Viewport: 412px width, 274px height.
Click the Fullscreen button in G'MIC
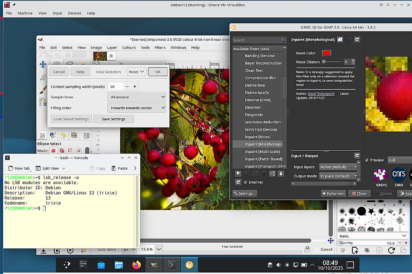[333, 194]
